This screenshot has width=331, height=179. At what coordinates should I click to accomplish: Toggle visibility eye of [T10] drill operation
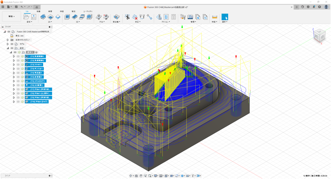[18, 102]
